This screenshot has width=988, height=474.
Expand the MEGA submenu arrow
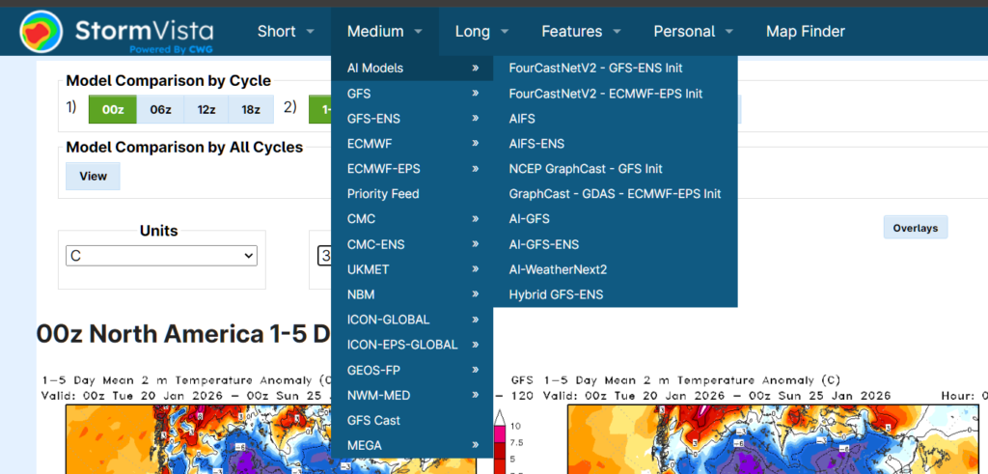[475, 445]
